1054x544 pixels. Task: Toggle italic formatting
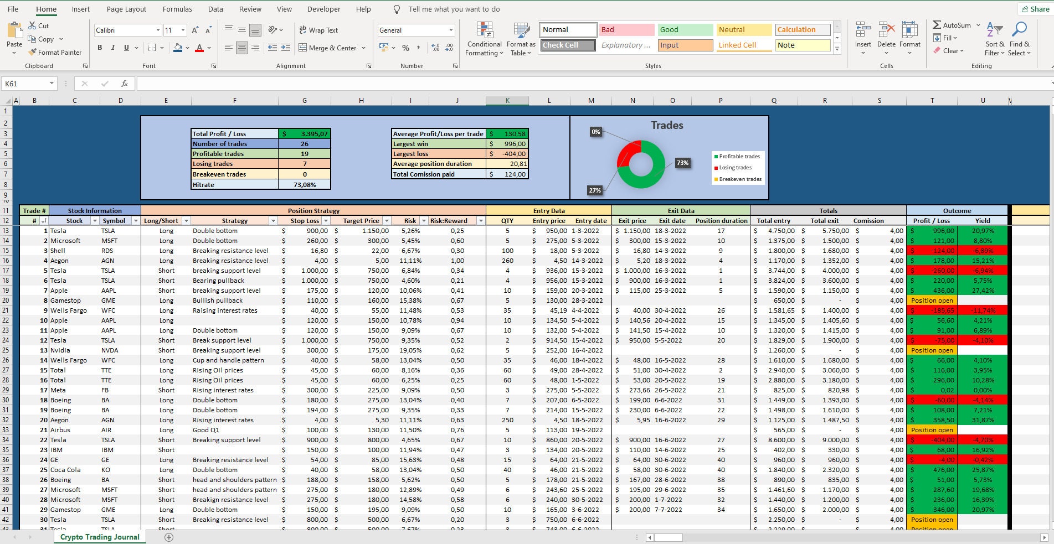[112, 48]
